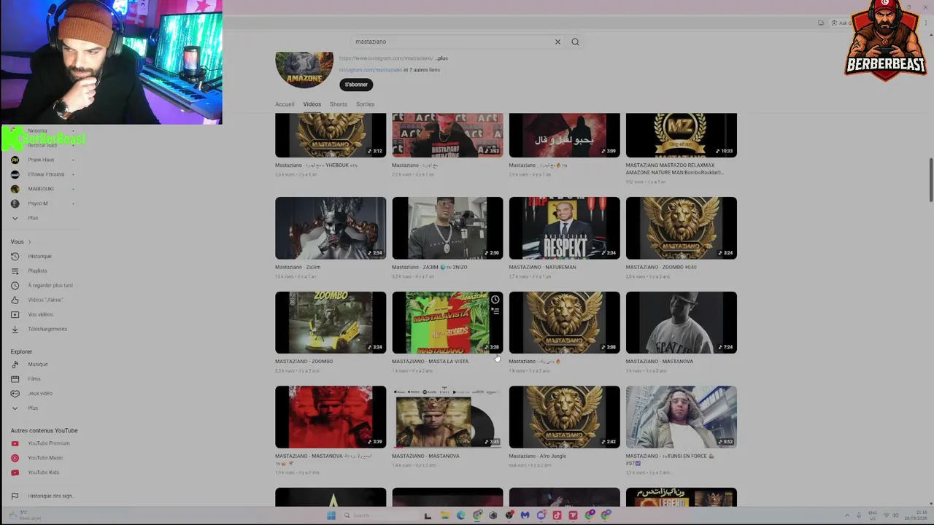Open Vos vidéos in sidebar

pyautogui.click(x=40, y=315)
